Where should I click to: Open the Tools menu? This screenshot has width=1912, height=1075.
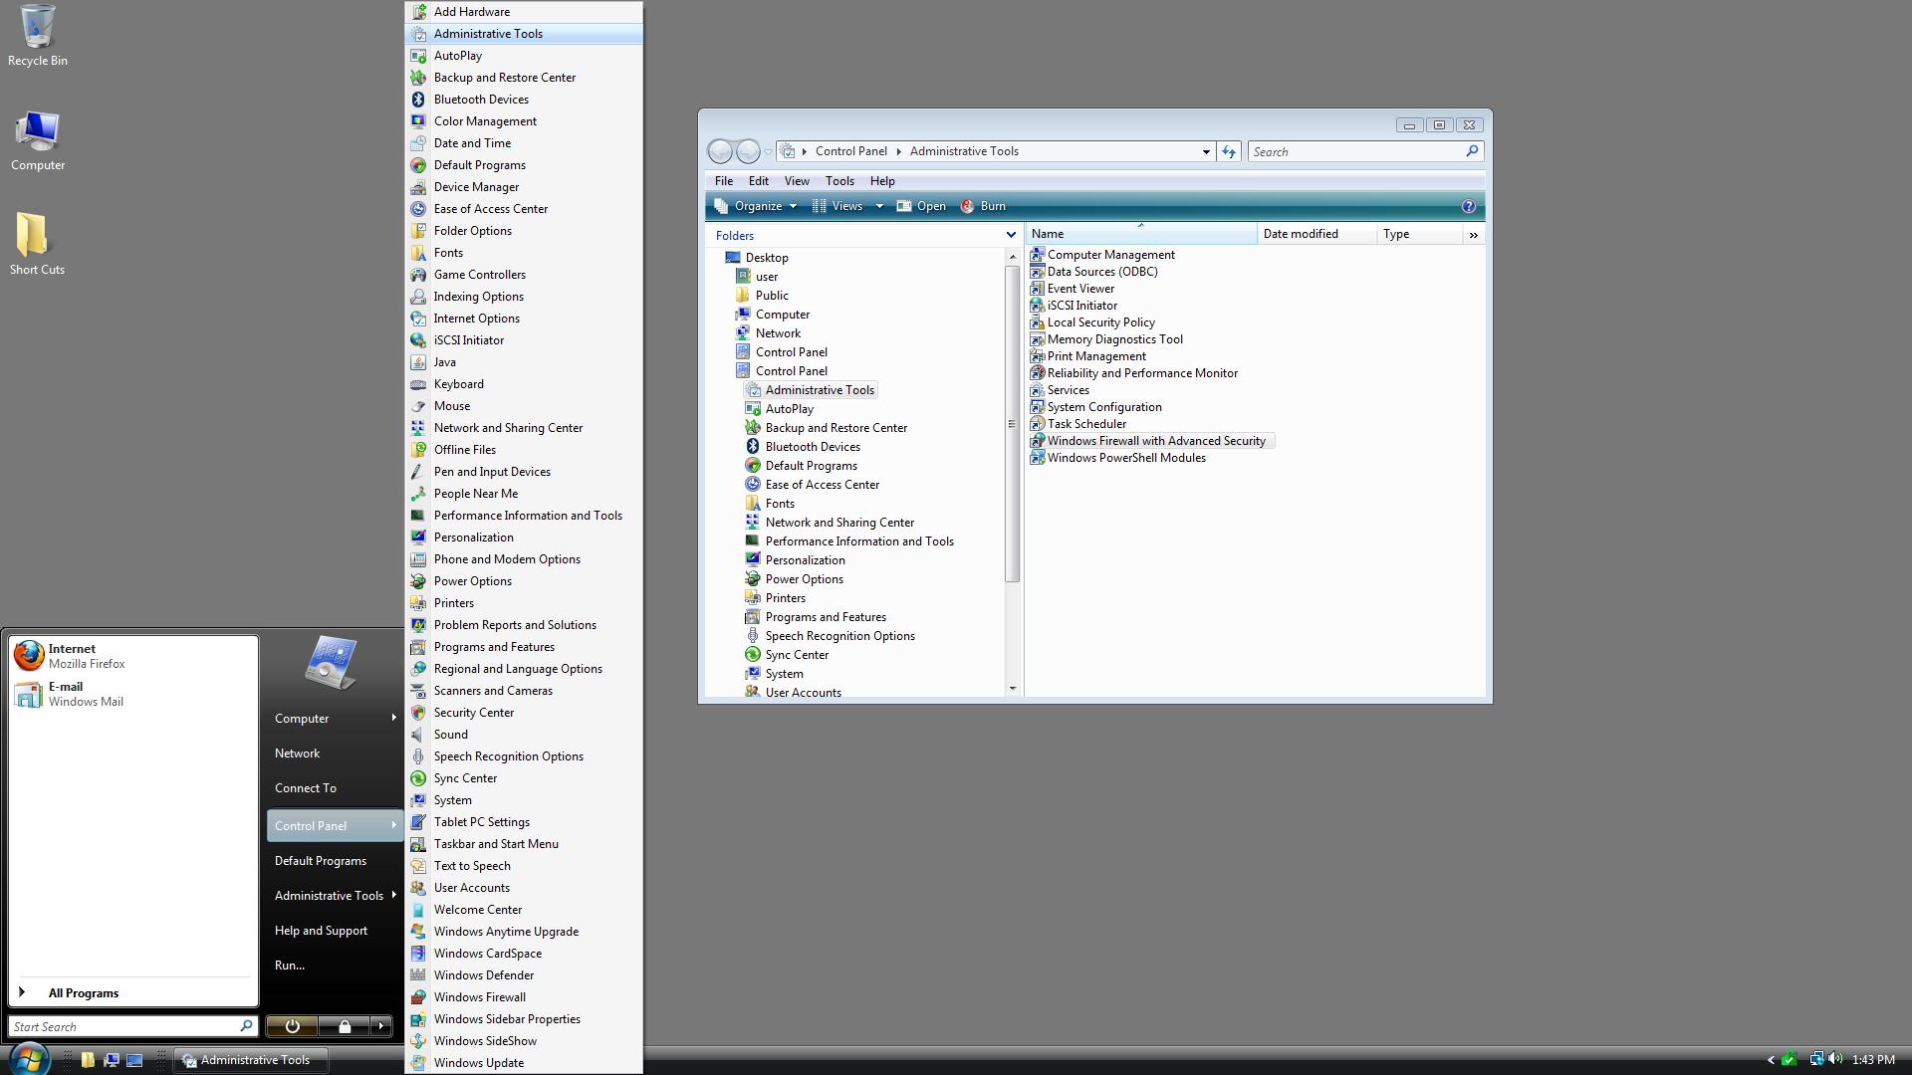[839, 181]
